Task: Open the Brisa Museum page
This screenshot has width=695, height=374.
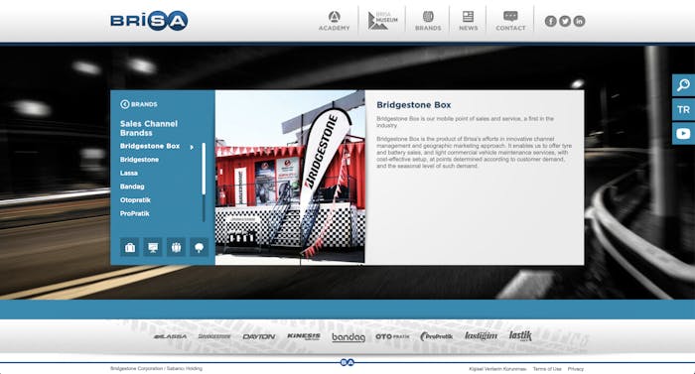Action: (382, 21)
